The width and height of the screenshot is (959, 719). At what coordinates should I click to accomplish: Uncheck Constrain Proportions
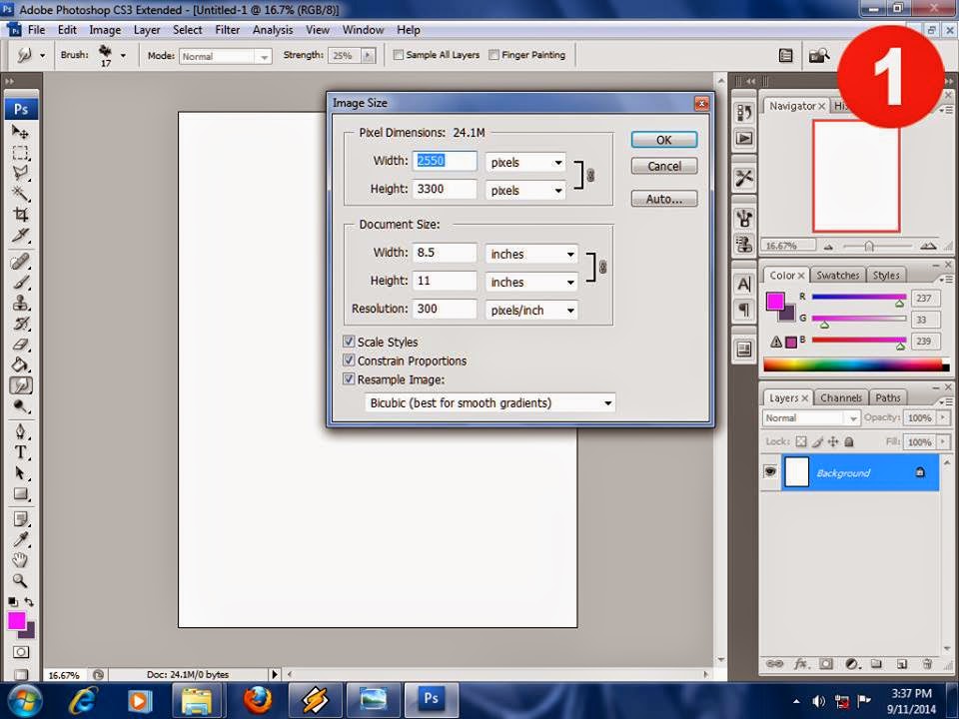[349, 360]
